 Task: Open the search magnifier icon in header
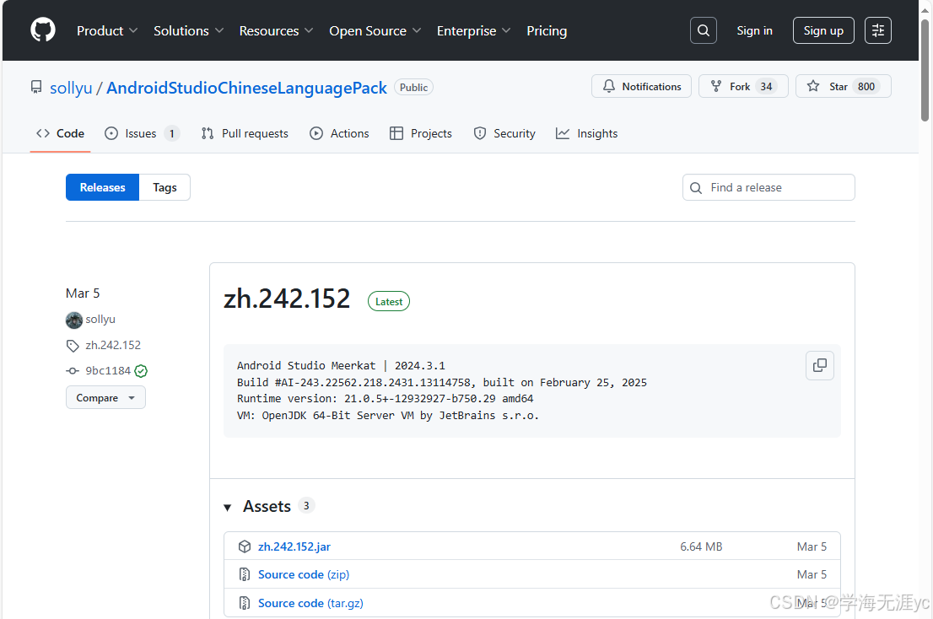pyautogui.click(x=704, y=30)
